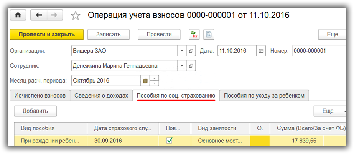Post document with Провести button
This screenshot has height=154, width=354.
click(x=159, y=35)
